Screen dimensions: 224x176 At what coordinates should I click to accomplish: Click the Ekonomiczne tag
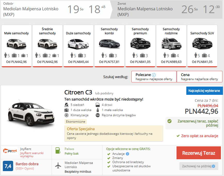click(76, 122)
